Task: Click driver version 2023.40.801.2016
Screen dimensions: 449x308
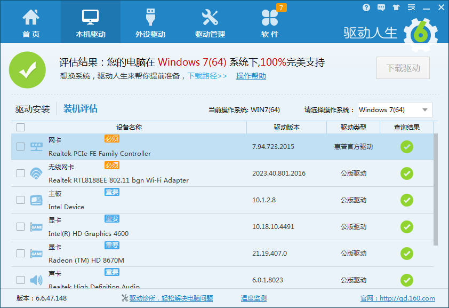Action: [278, 173]
